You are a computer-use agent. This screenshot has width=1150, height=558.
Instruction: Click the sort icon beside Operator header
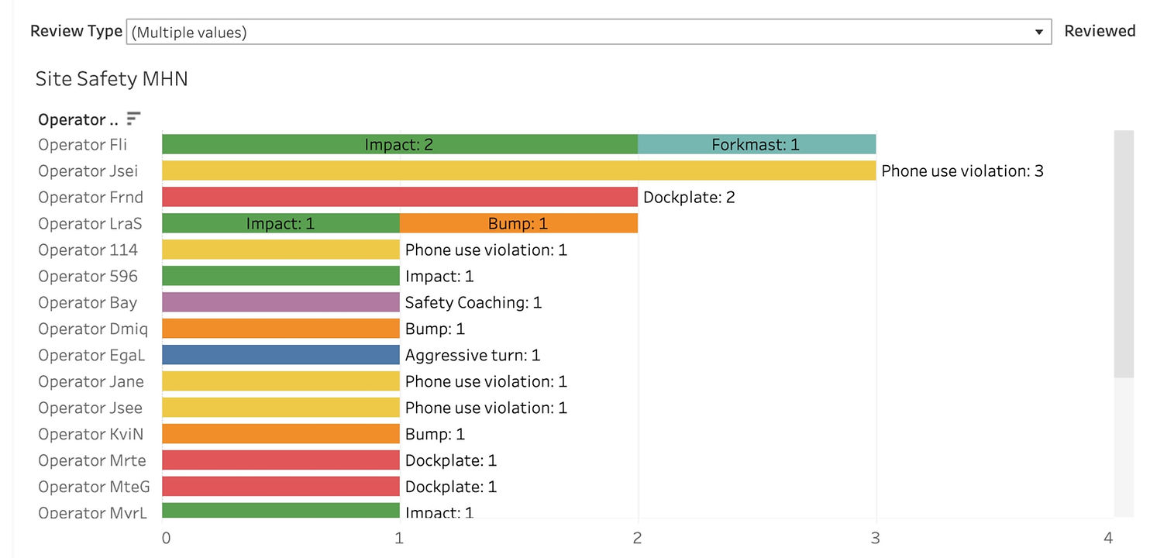tap(133, 119)
